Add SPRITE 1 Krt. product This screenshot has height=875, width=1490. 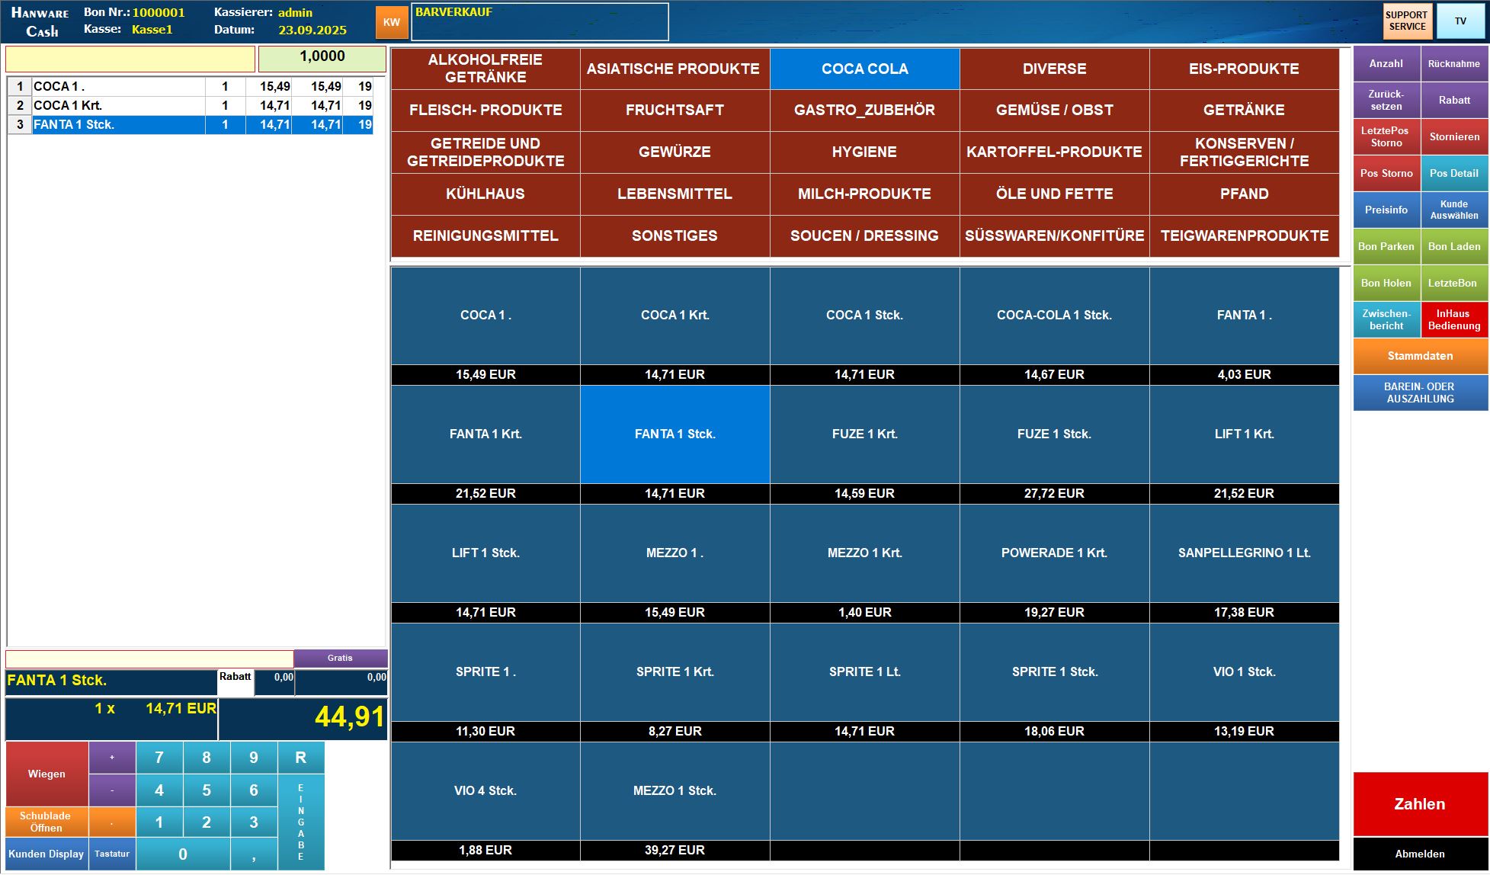point(675,672)
